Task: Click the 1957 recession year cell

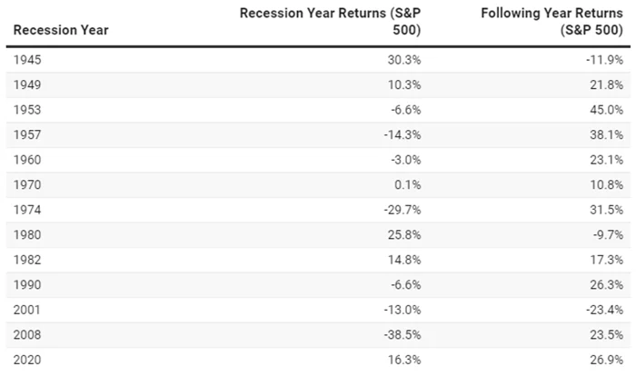Action: pos(29,134)
